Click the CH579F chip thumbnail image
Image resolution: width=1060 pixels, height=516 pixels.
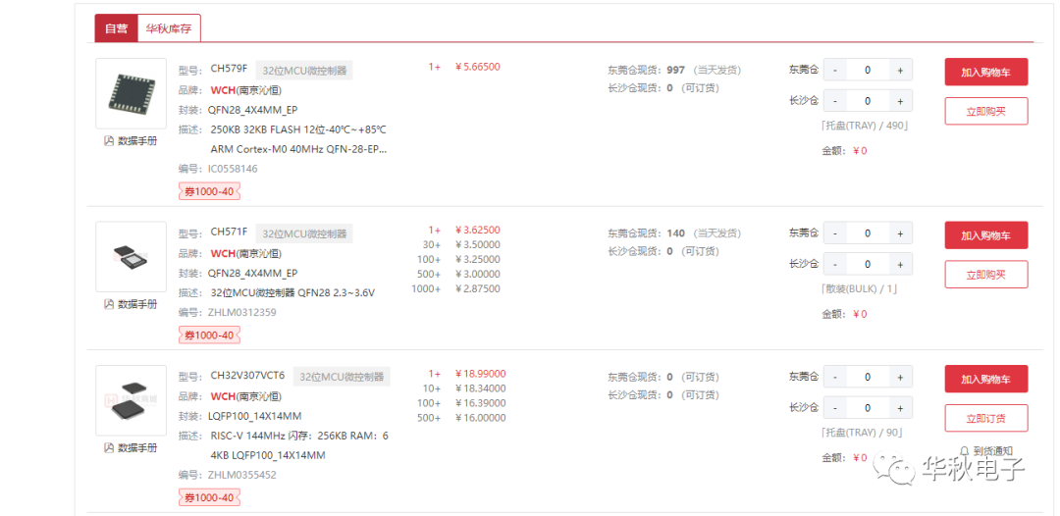[x=131, y=93]
